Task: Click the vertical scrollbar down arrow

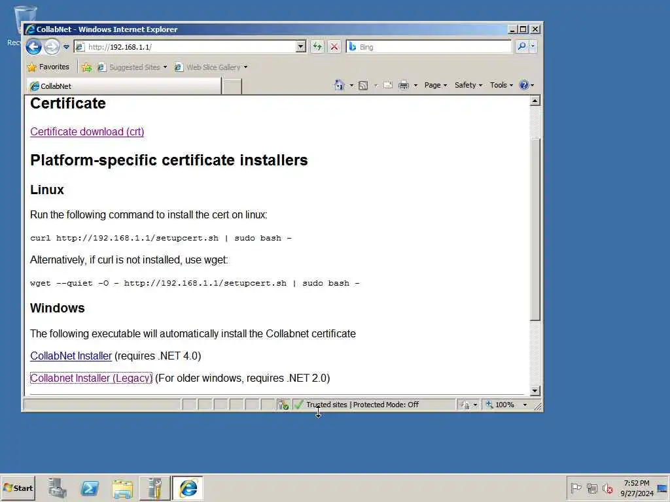Action: 535,391
